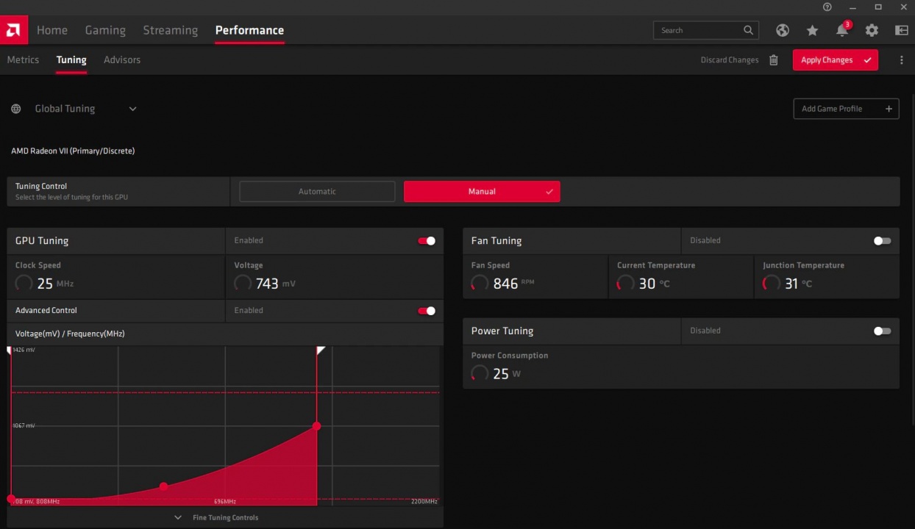The height and width of the screenshot is (529, 915).
Task: Click the 696MHz axis label
Action: tap(225, 502)
